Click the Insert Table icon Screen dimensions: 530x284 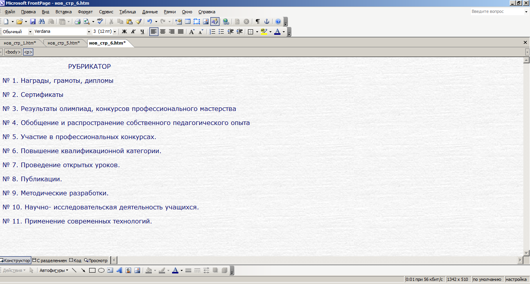pyautogui.click(x=188, y=22)
